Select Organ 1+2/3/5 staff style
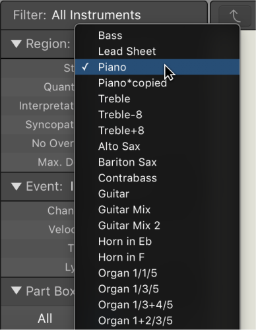Viewport: 256px width, 330px height. point(157,321)
